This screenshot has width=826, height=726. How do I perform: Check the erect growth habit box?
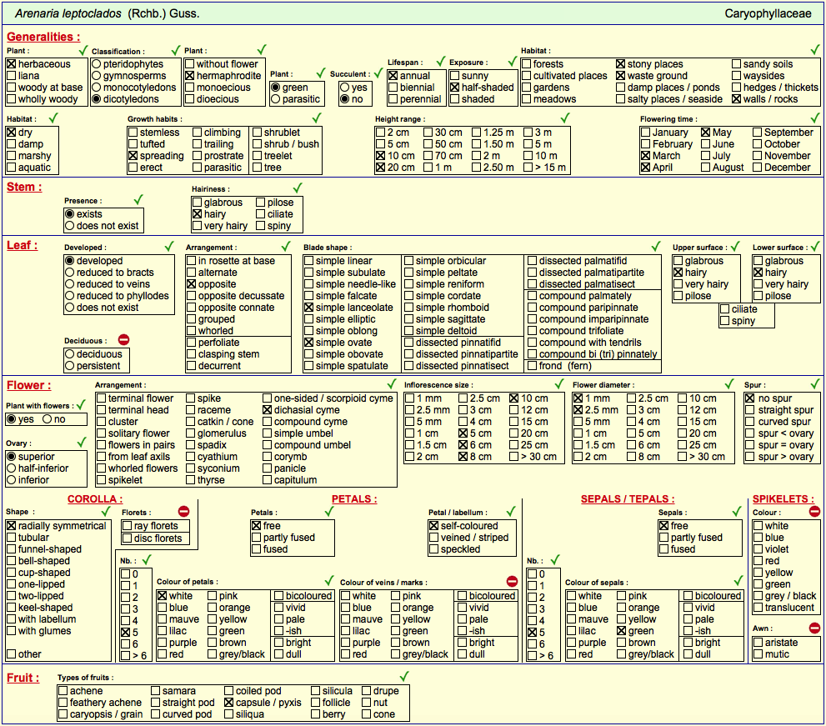(x=133, y=168)
